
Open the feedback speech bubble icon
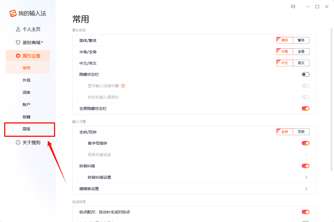(293, 6)
